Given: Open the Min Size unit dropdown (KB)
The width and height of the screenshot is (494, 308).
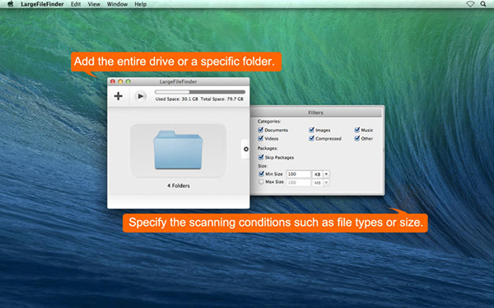Looking at the screenshot, I should 321,174.
